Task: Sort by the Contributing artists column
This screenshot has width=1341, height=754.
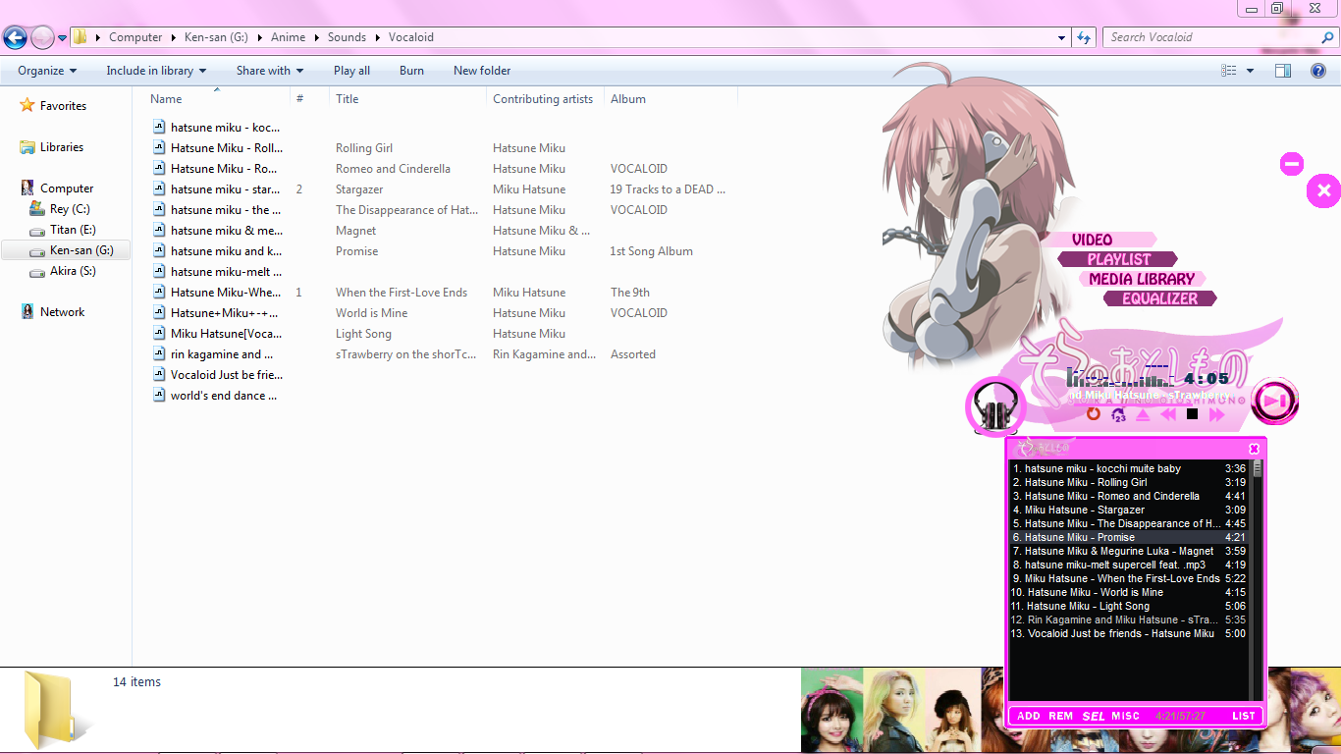Action: click(x=543, y=99)
